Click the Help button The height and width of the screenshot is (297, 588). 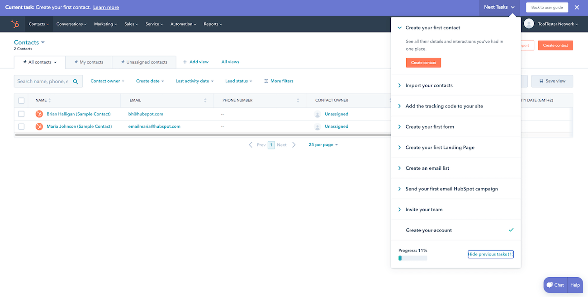tap(575, 285)
